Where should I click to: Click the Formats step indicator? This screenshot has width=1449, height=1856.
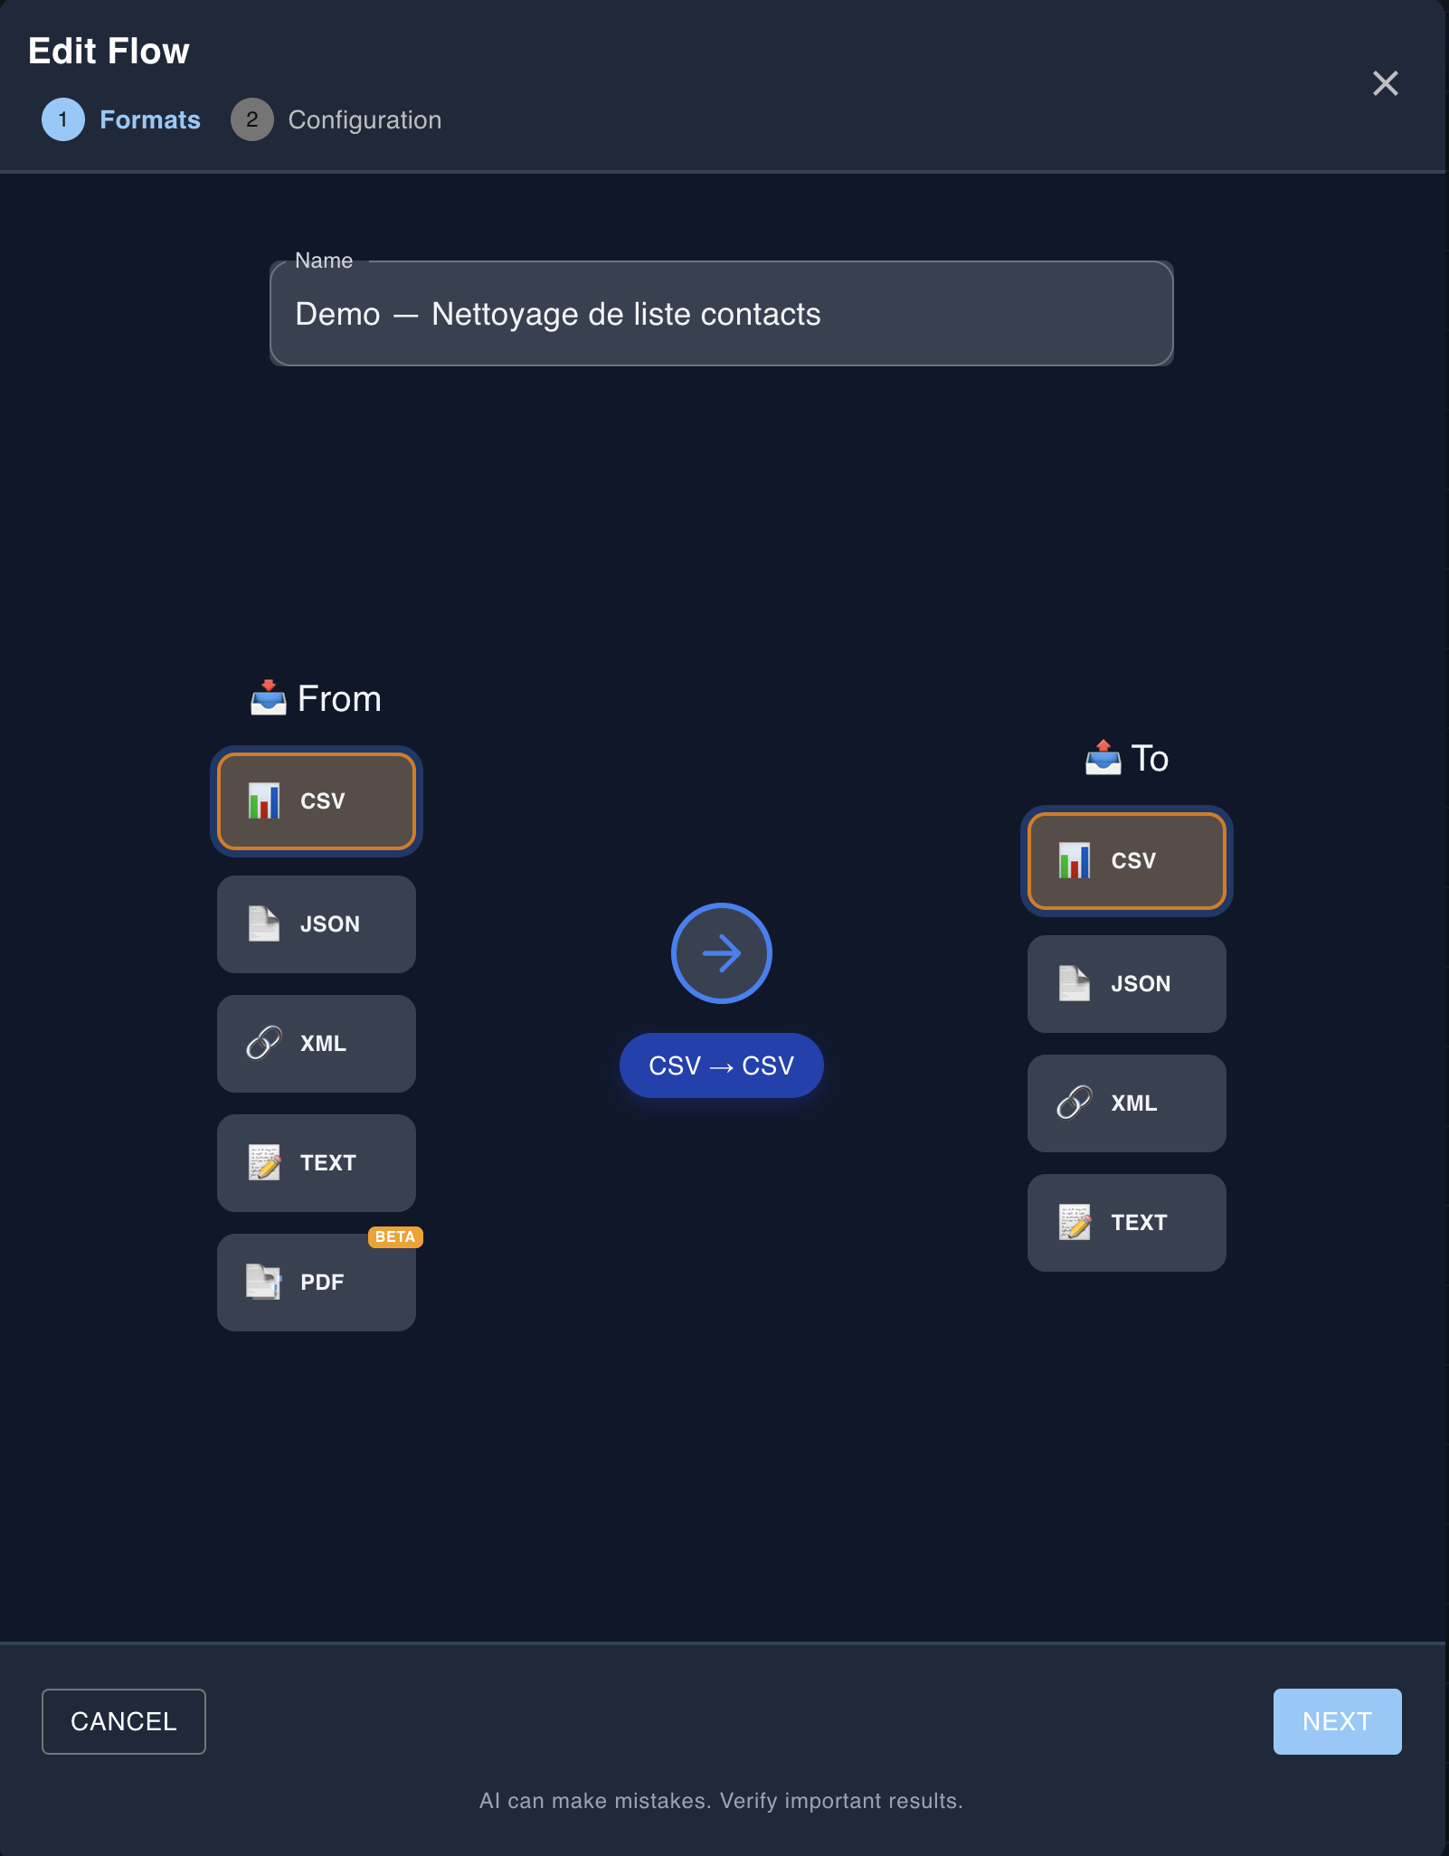click(x=122, y=119)
